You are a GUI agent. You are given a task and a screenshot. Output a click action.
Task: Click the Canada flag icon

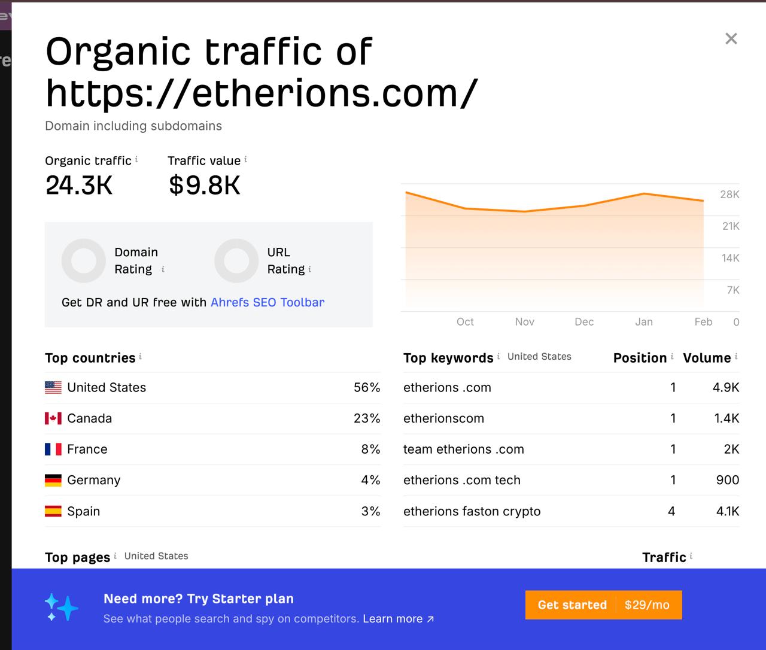click(53, 418)
